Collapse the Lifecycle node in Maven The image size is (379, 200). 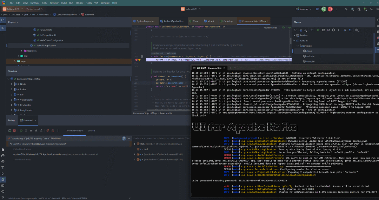tap(298, 46)
